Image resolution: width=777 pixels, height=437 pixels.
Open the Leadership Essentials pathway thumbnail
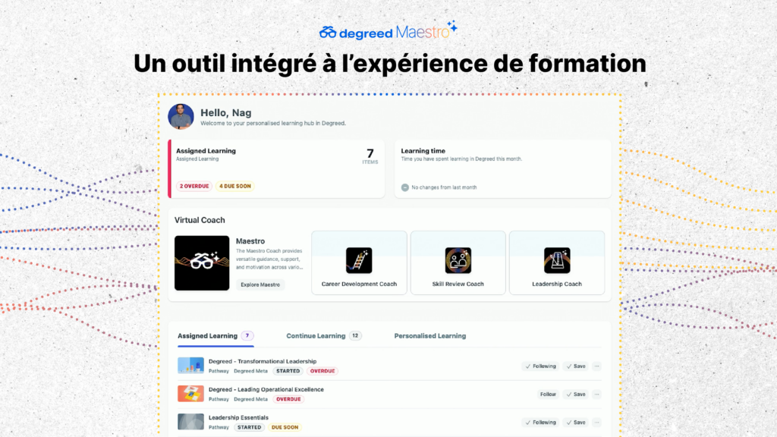[x=190, y=422]
